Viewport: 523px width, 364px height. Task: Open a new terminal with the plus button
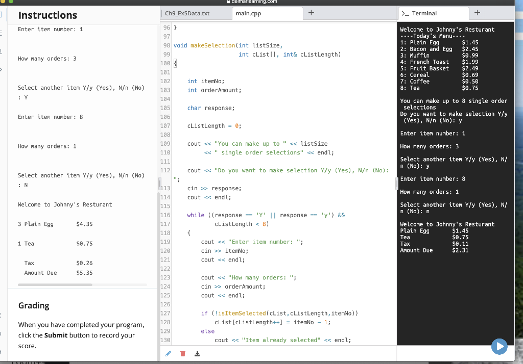tap(477, 13)
